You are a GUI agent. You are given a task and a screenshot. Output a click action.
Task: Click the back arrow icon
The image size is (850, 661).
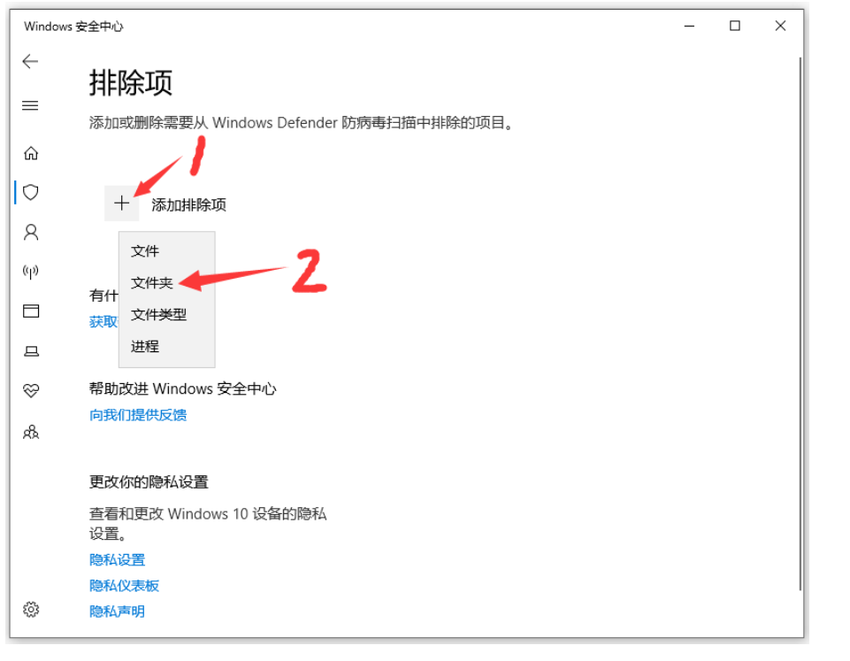point(31,61)
